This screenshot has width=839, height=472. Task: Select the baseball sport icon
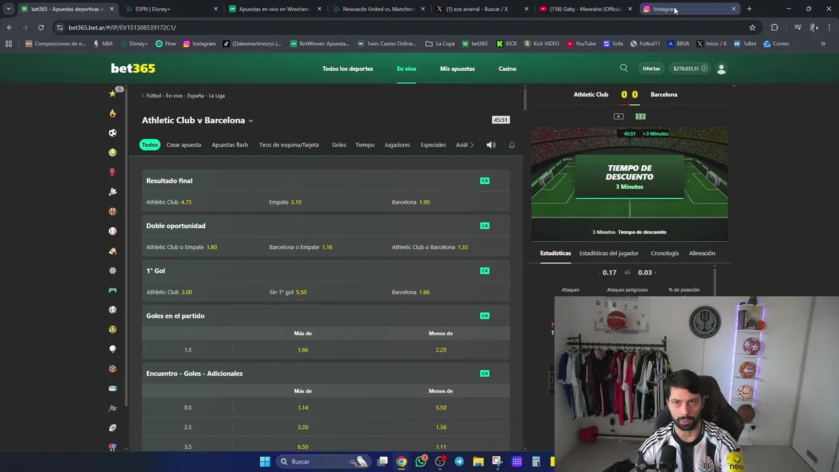coord(113,231)
